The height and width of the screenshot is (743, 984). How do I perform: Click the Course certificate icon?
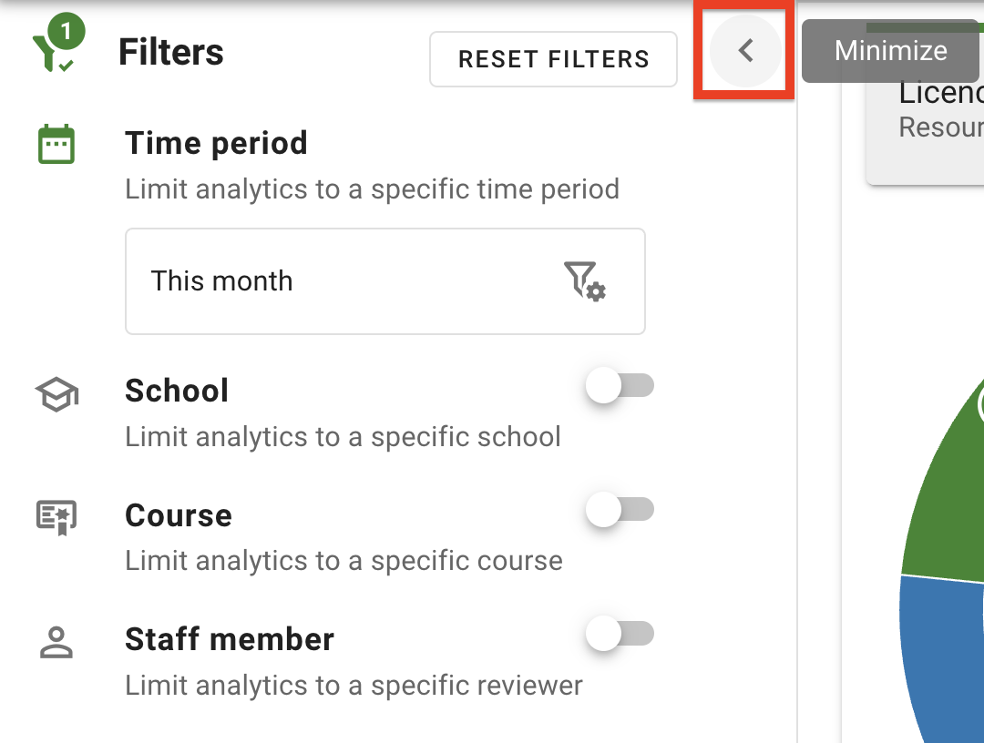coord(56,517)
